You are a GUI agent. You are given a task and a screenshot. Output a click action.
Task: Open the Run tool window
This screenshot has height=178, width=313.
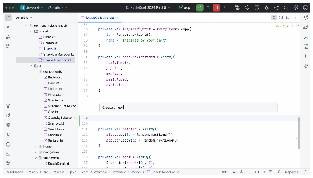click(8, 116)
